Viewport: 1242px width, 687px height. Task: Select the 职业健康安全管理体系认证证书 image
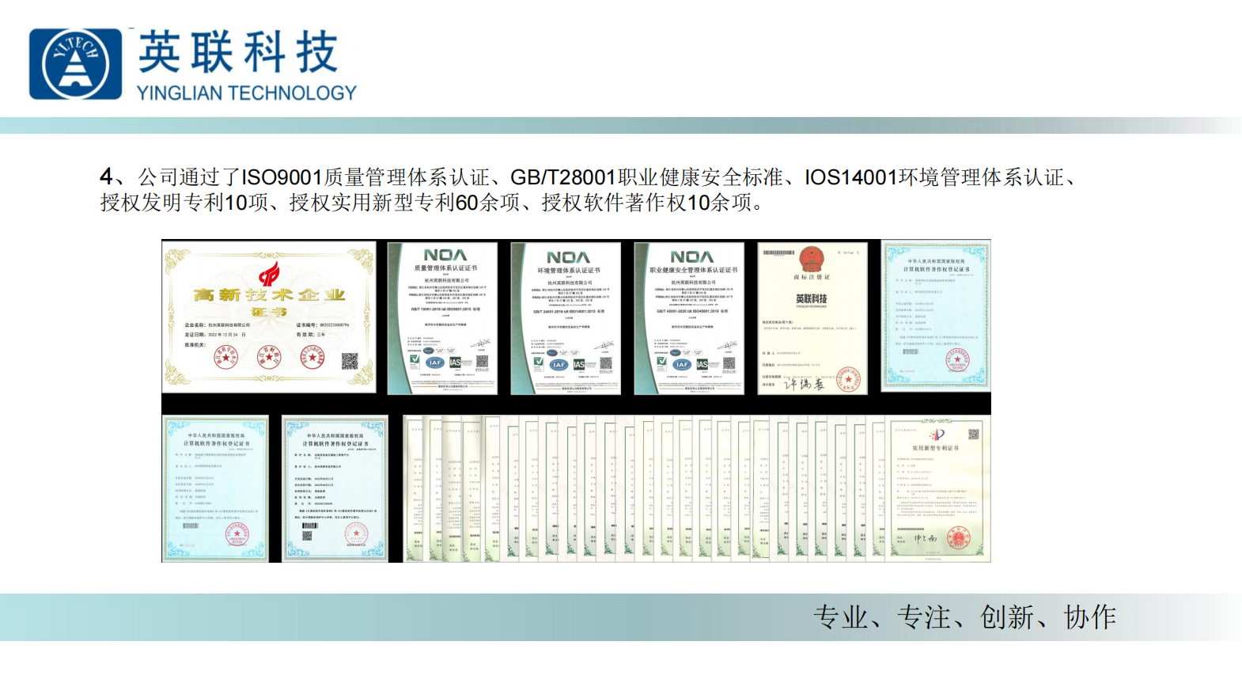click(690, 318)
